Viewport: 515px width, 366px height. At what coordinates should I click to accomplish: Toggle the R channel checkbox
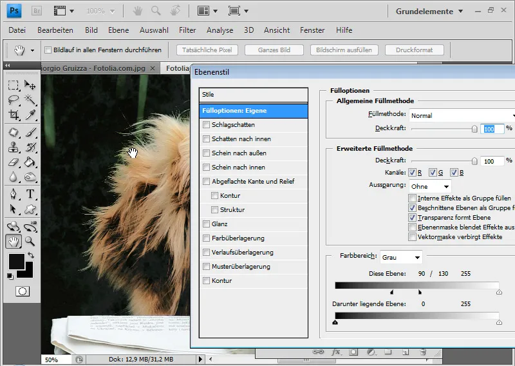(412, 172)
